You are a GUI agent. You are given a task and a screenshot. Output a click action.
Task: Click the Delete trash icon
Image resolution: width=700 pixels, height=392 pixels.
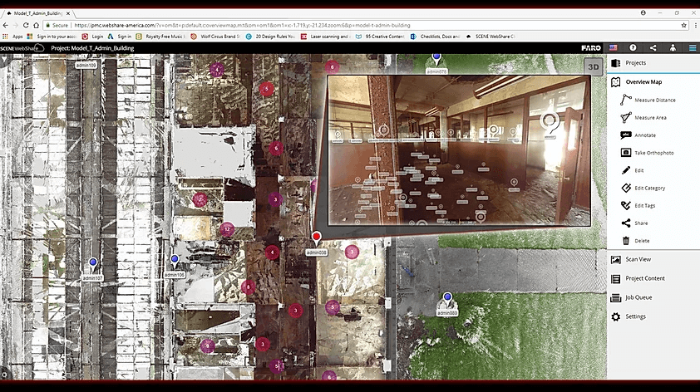pyautogui.click(x=626, y=241)
